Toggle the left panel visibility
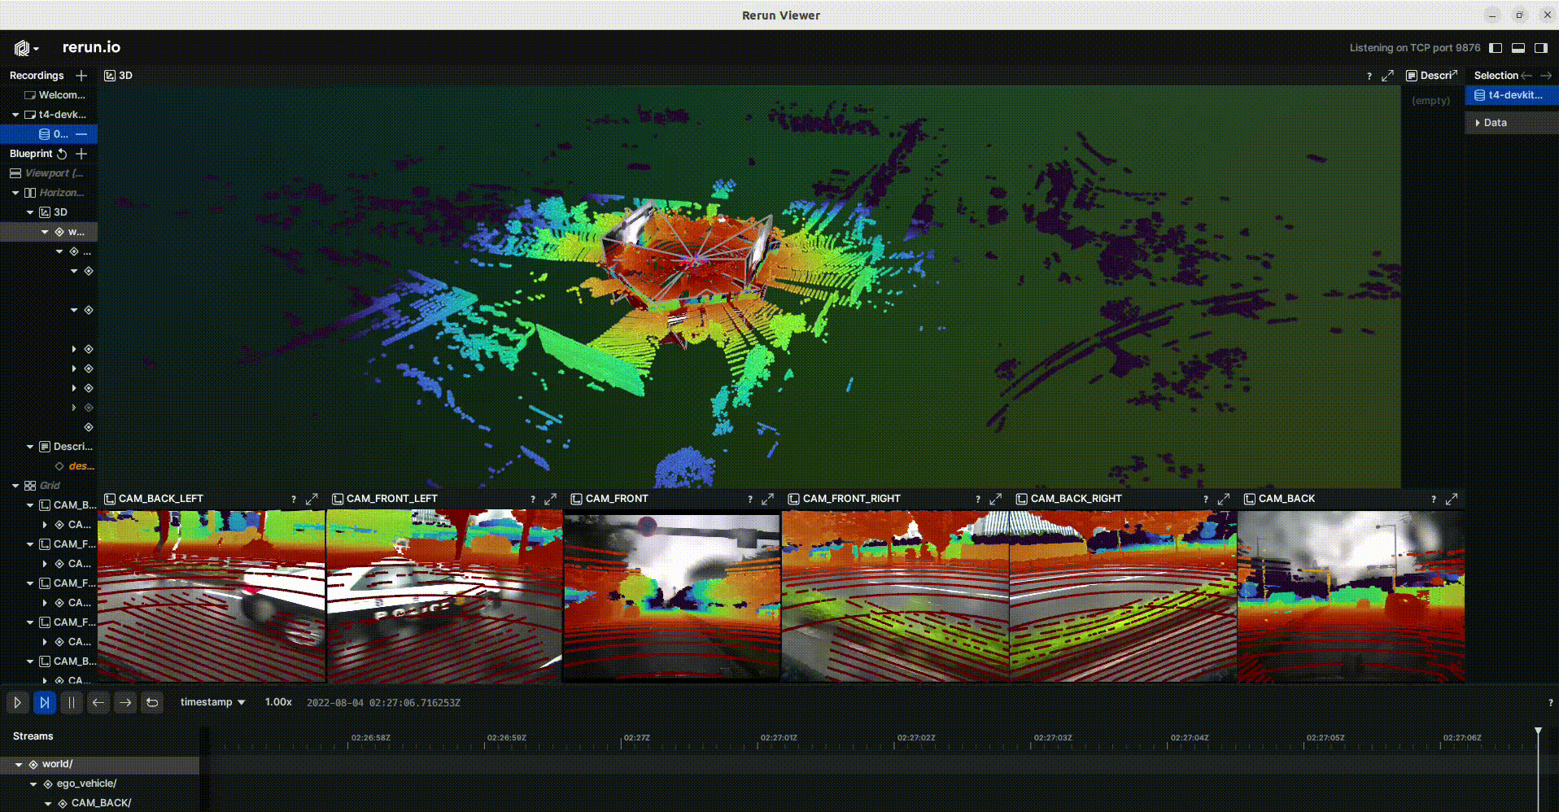This screenshot has height=812, width=1559. point(1496,48)
